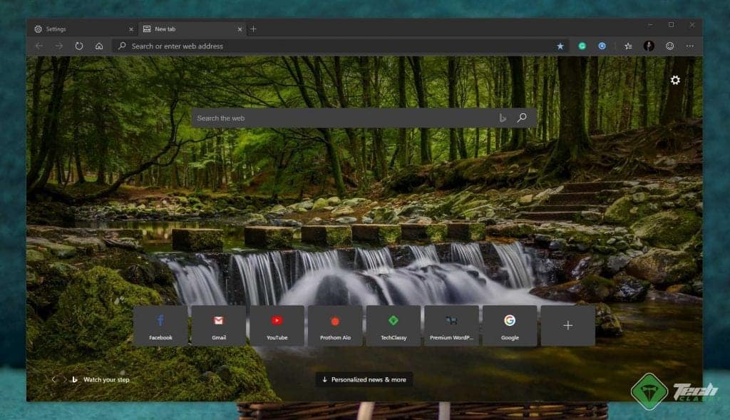730x420 pixels.
Task: Click the Watch your step link
Action: coord(106,379)
